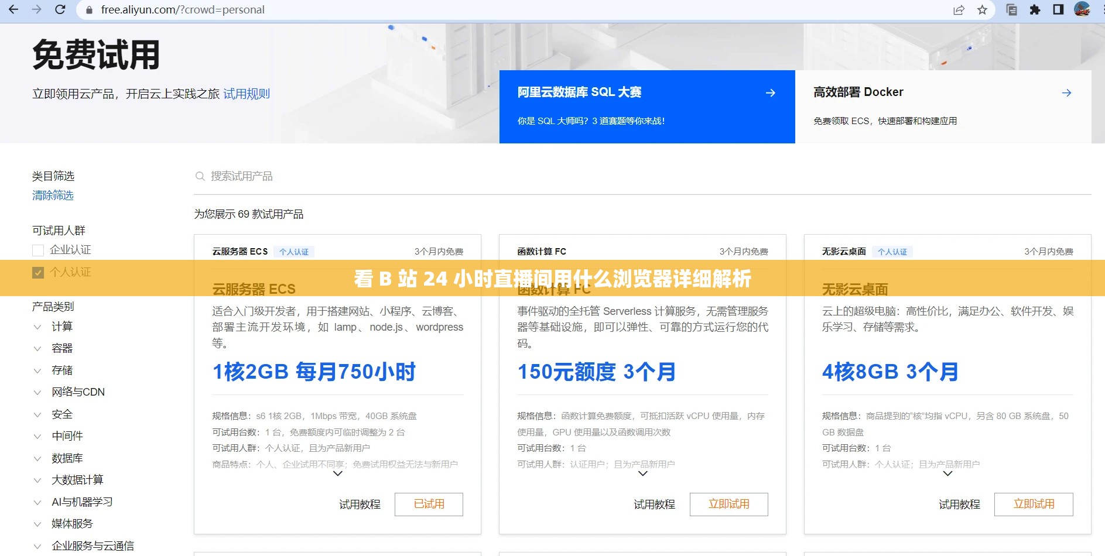Expand the 中间件 category
Image resolution: width=1105 pixels, height=556 pixels.
pyautogui.click(x=37, y=436)
